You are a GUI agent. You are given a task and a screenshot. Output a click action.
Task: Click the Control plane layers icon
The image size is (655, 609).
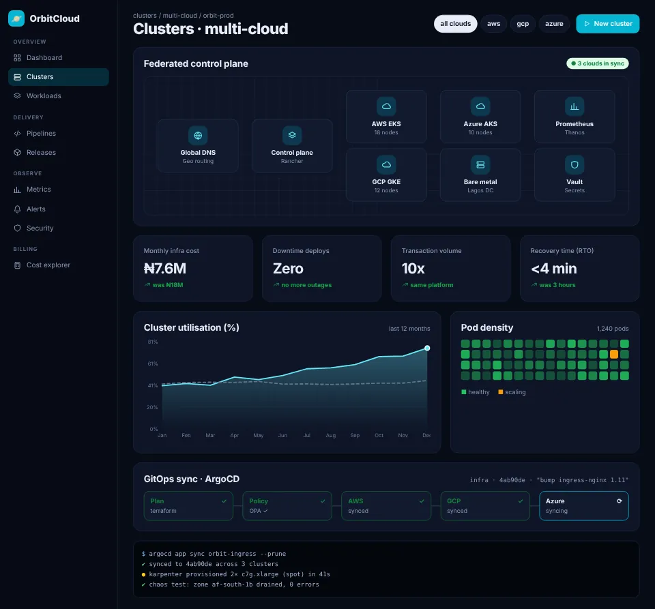click(292, 135)
